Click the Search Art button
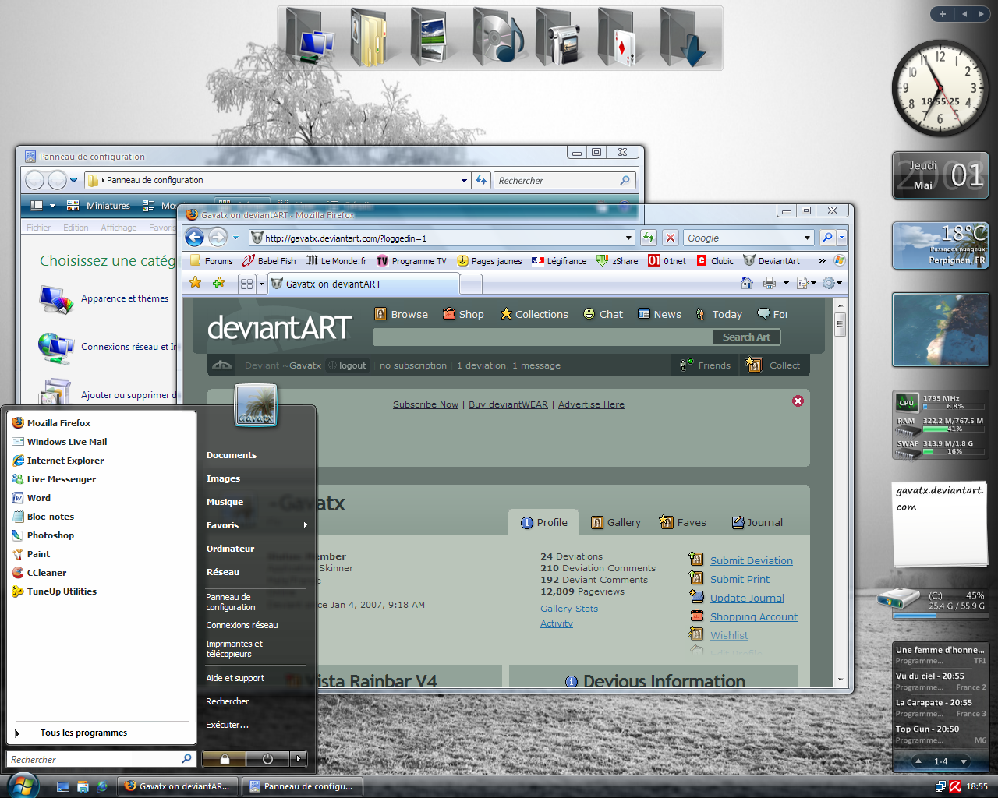This screenshot has height=798, width=998. point(746,337)
